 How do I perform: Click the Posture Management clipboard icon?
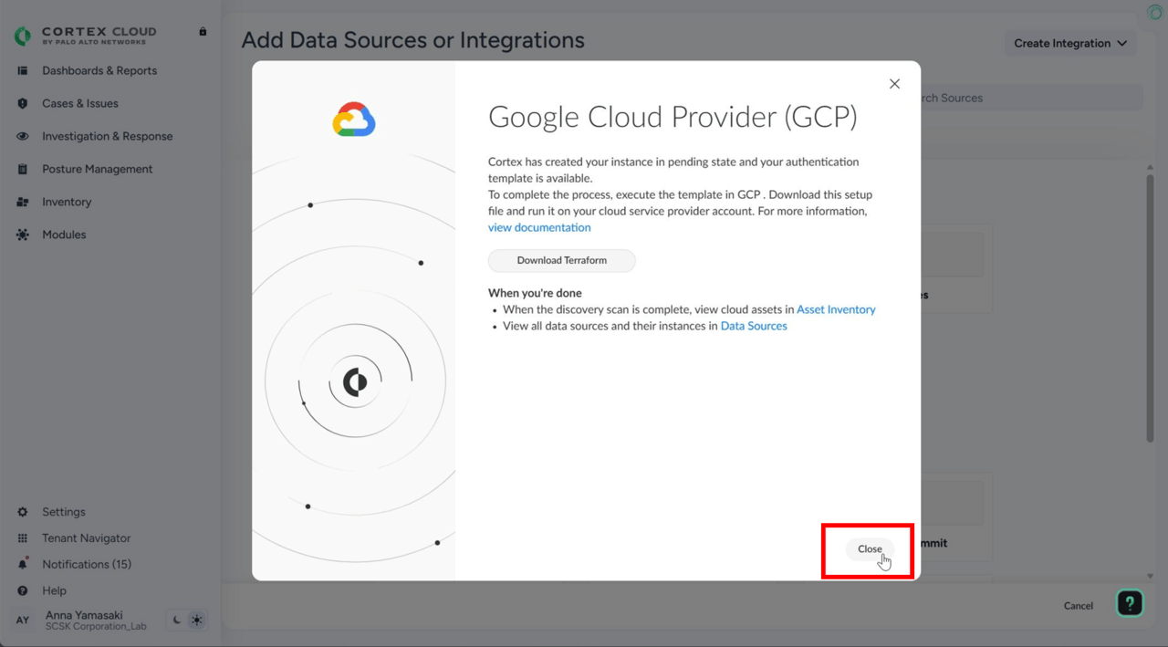(x=23, y=169)
